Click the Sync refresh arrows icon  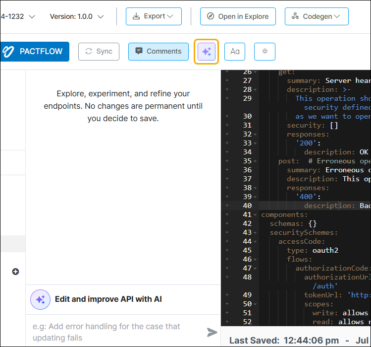coord(89,51)
